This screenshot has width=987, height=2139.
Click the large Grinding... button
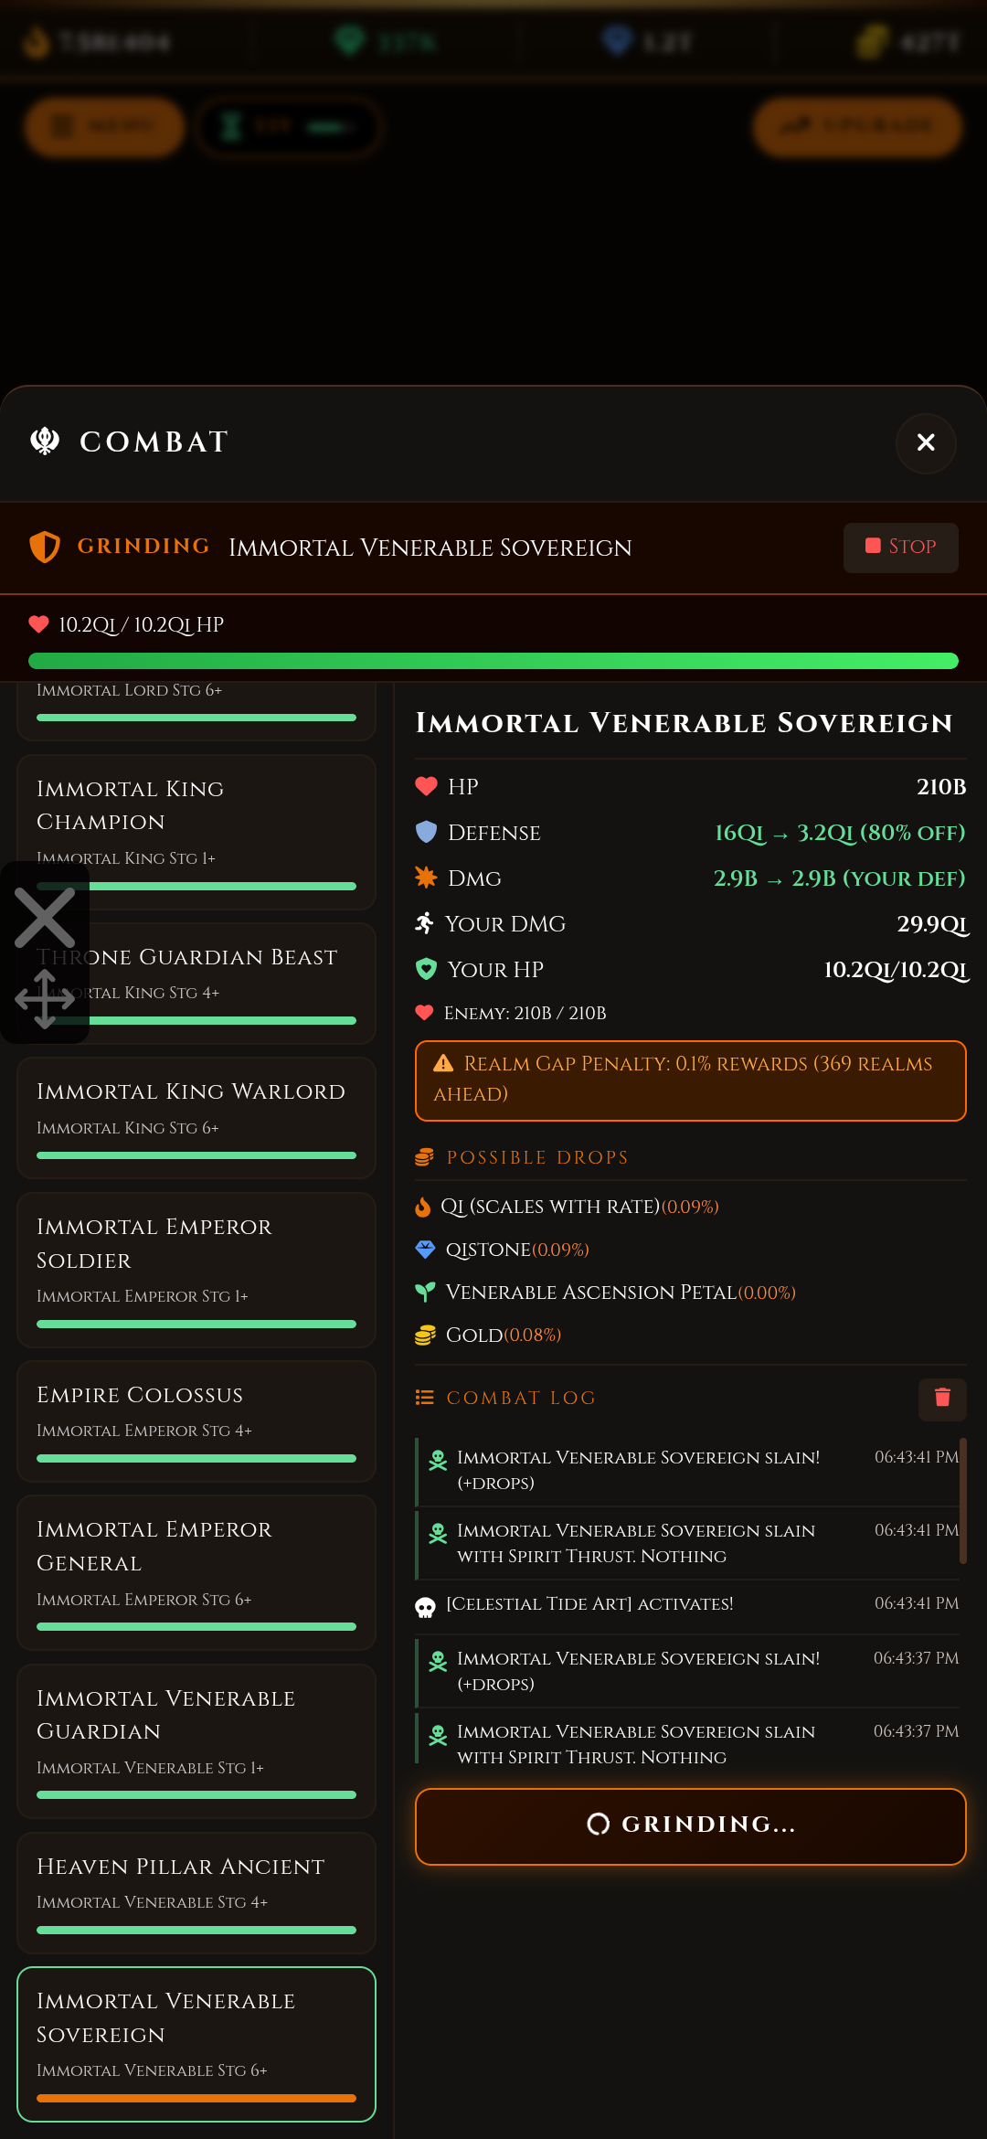[691, 1826]
